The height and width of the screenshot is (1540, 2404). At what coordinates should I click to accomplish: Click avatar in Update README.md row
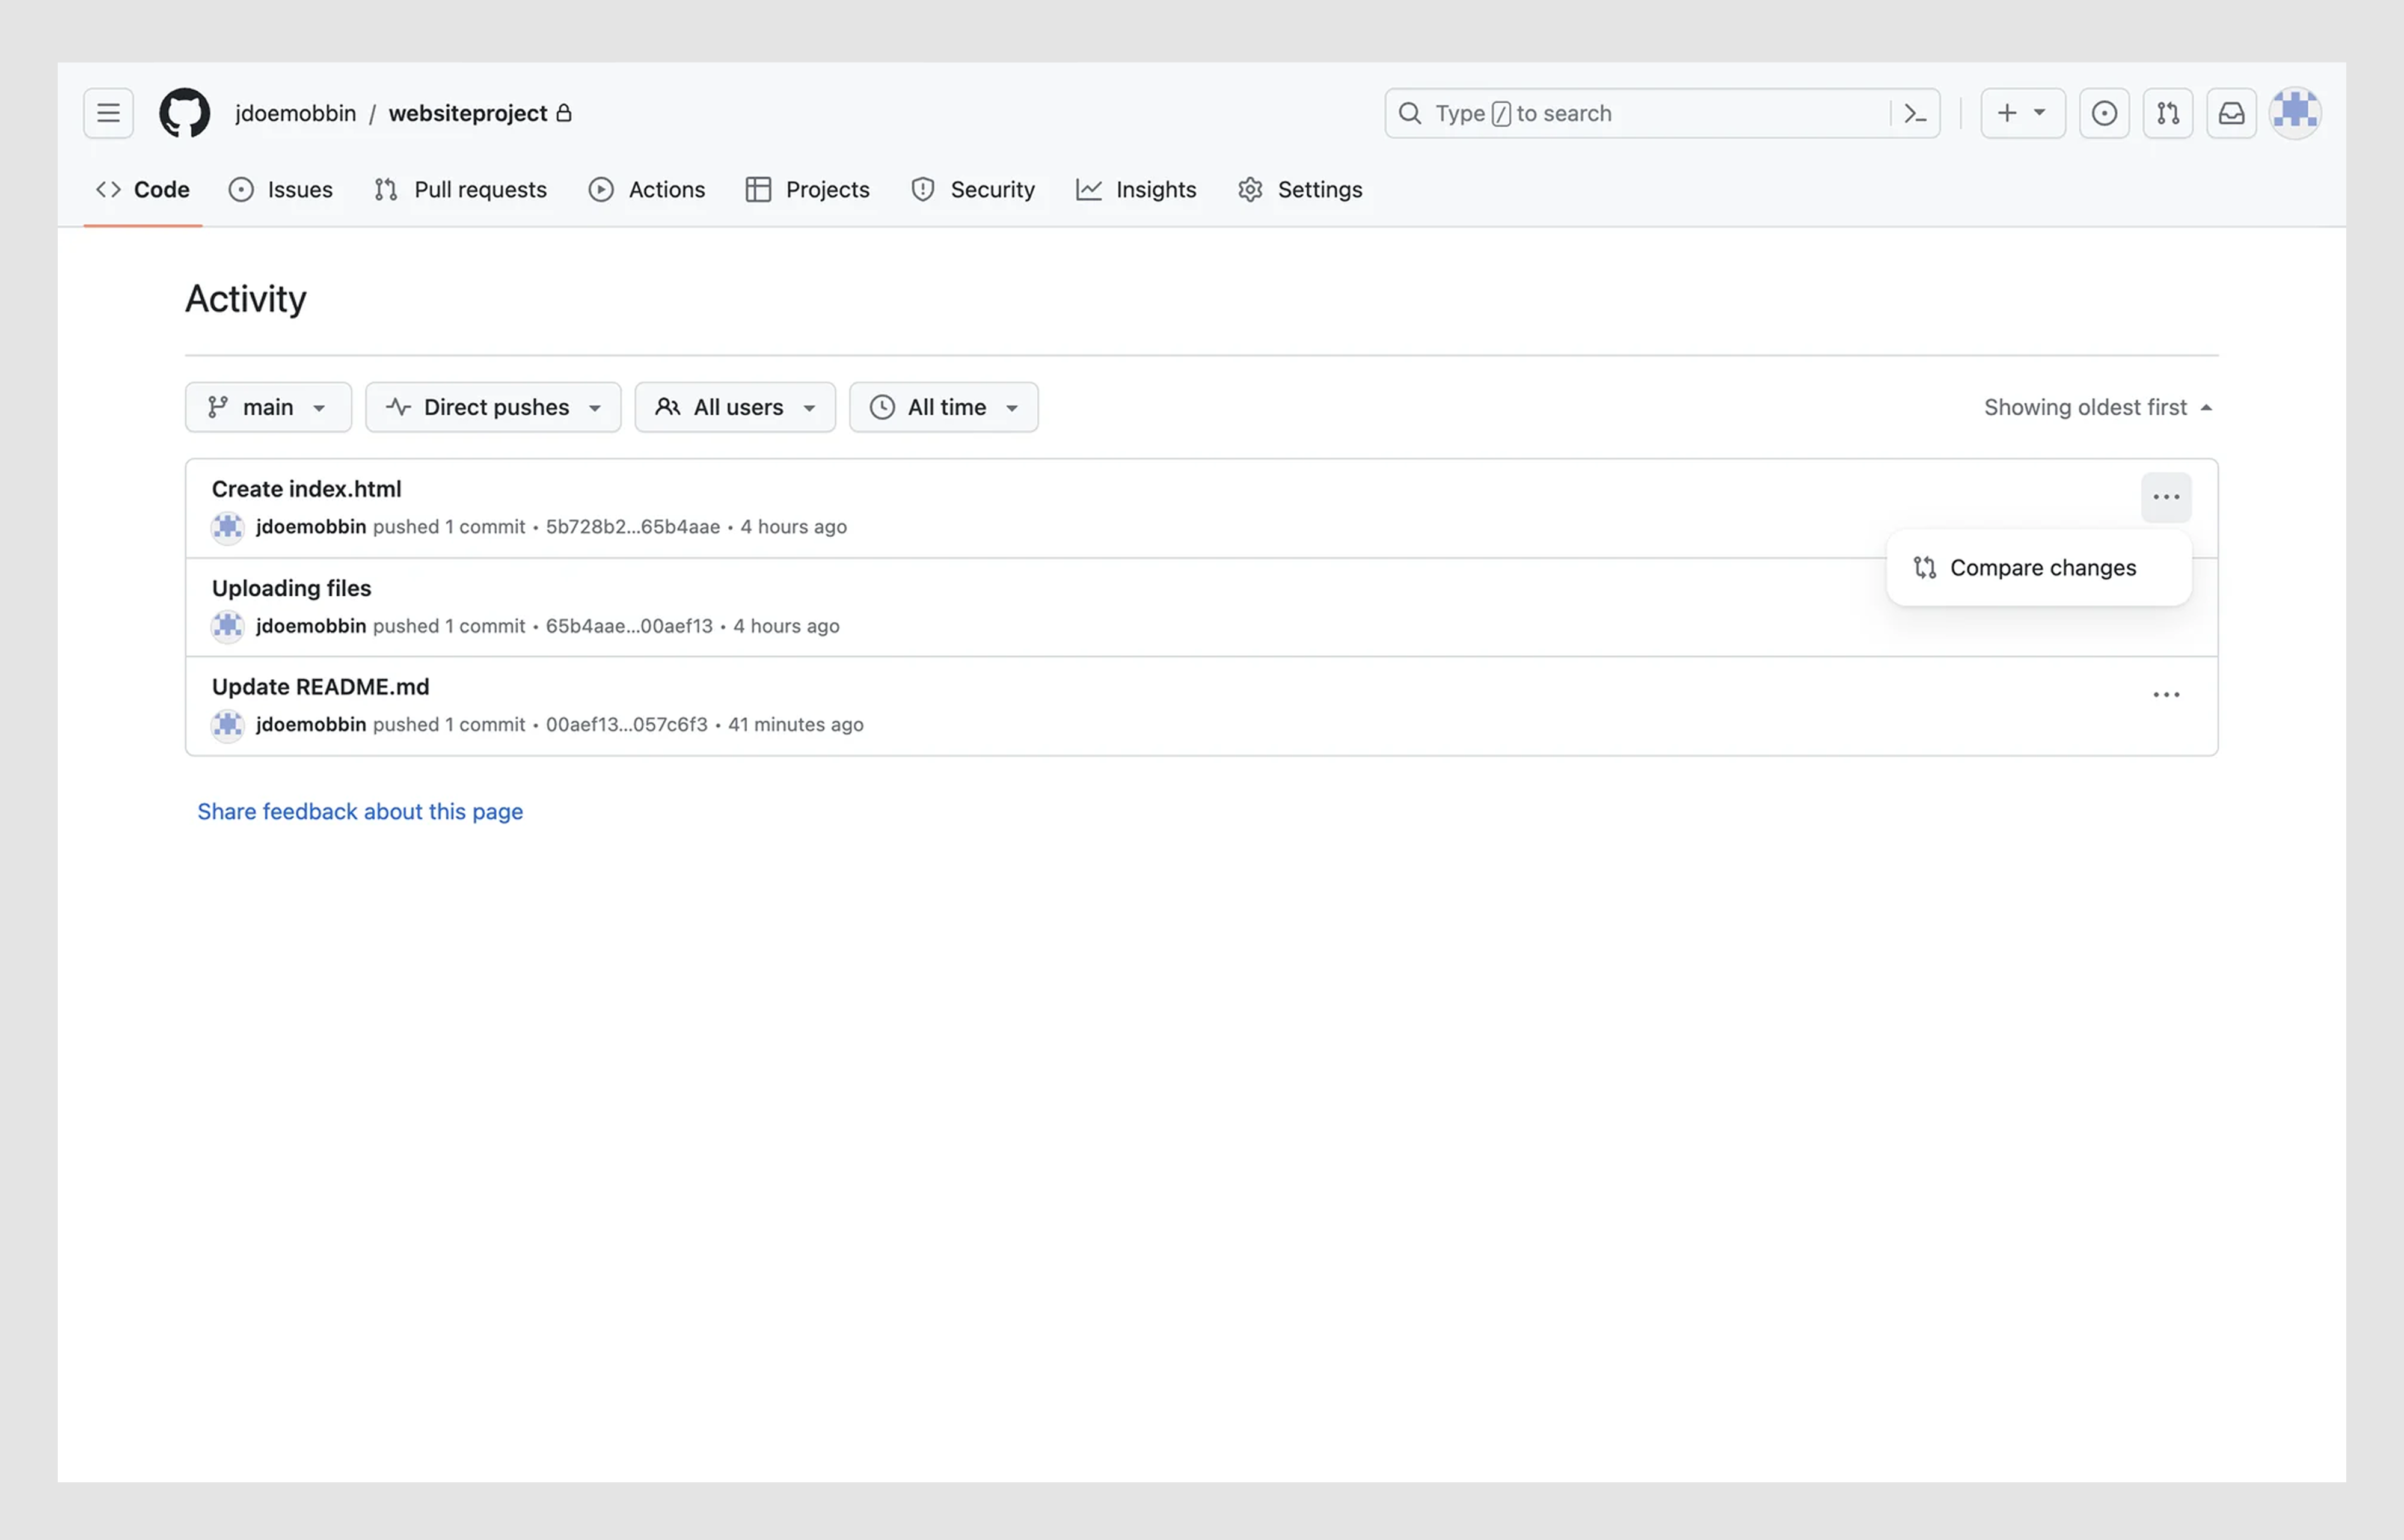pyautogui.click(x=228, y=725)
